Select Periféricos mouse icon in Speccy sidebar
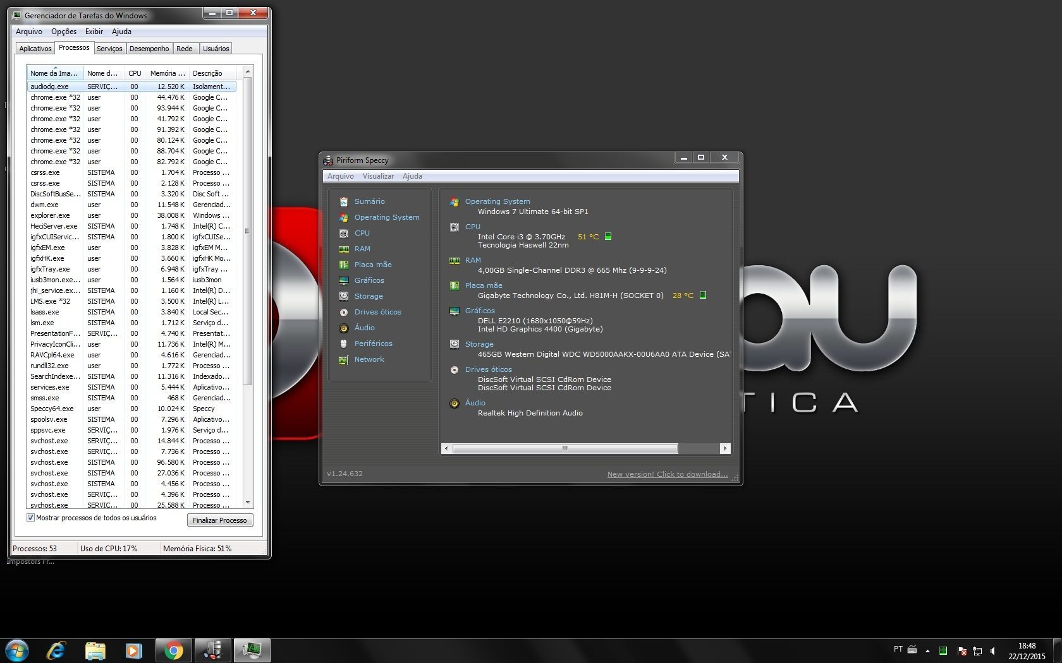Viewport: 1062px width, 663px height. click(344, 343)
